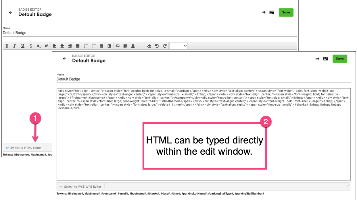Insert a person token using the person icon
Image resolution: width=357 pixels, height=202 pixels.
pos(133,46)
